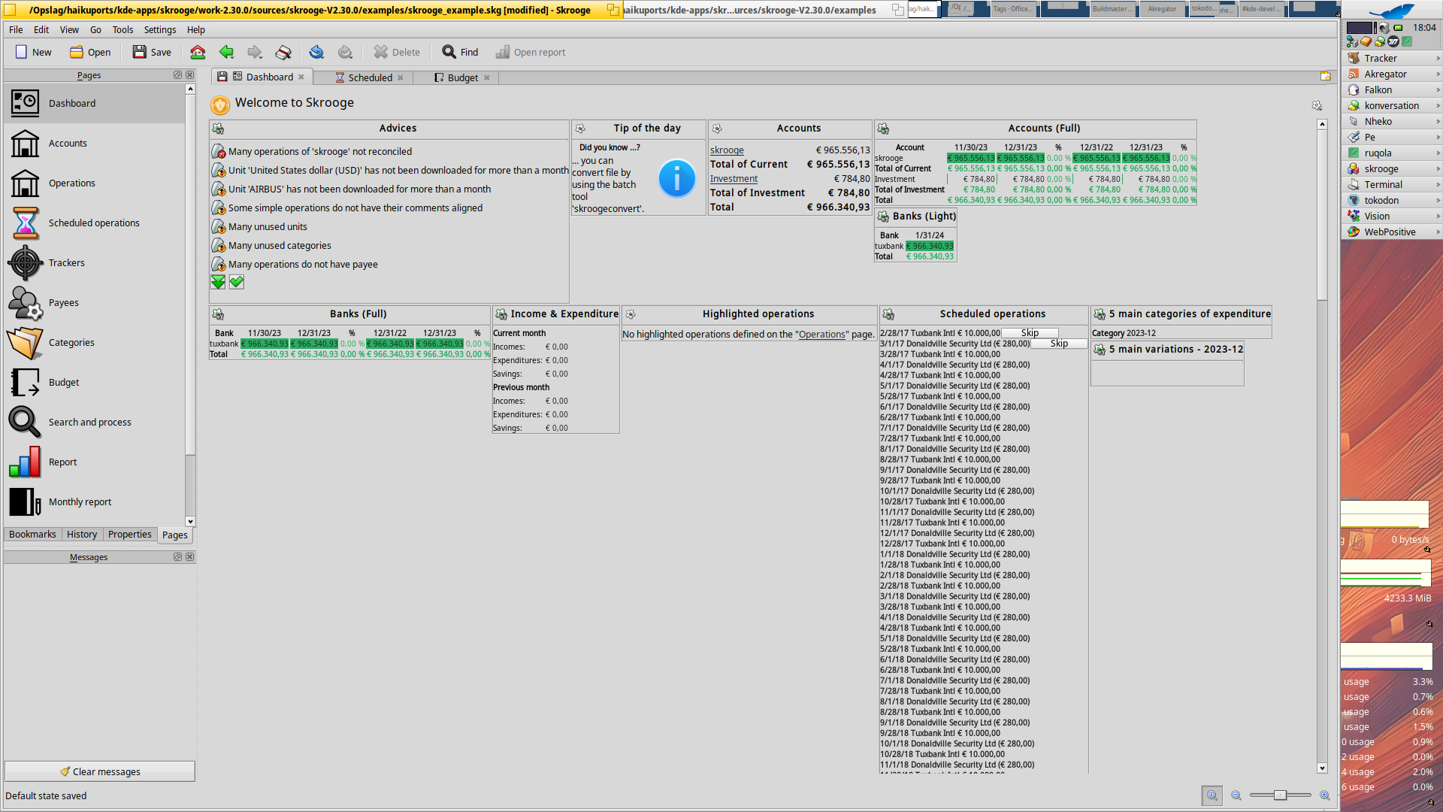Open the Operations page in the sidebar
This screenshot has width=1443, height=812.
(x=94, y=183)
